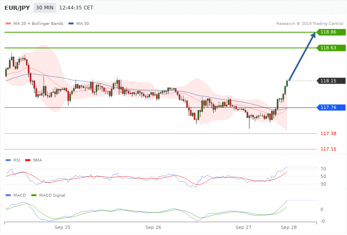The width and height of the screenshot is (347, 235).
Task: Click the MA 20 + Bollinger Bands legend swatch
Action: click(x=8, y=24)
